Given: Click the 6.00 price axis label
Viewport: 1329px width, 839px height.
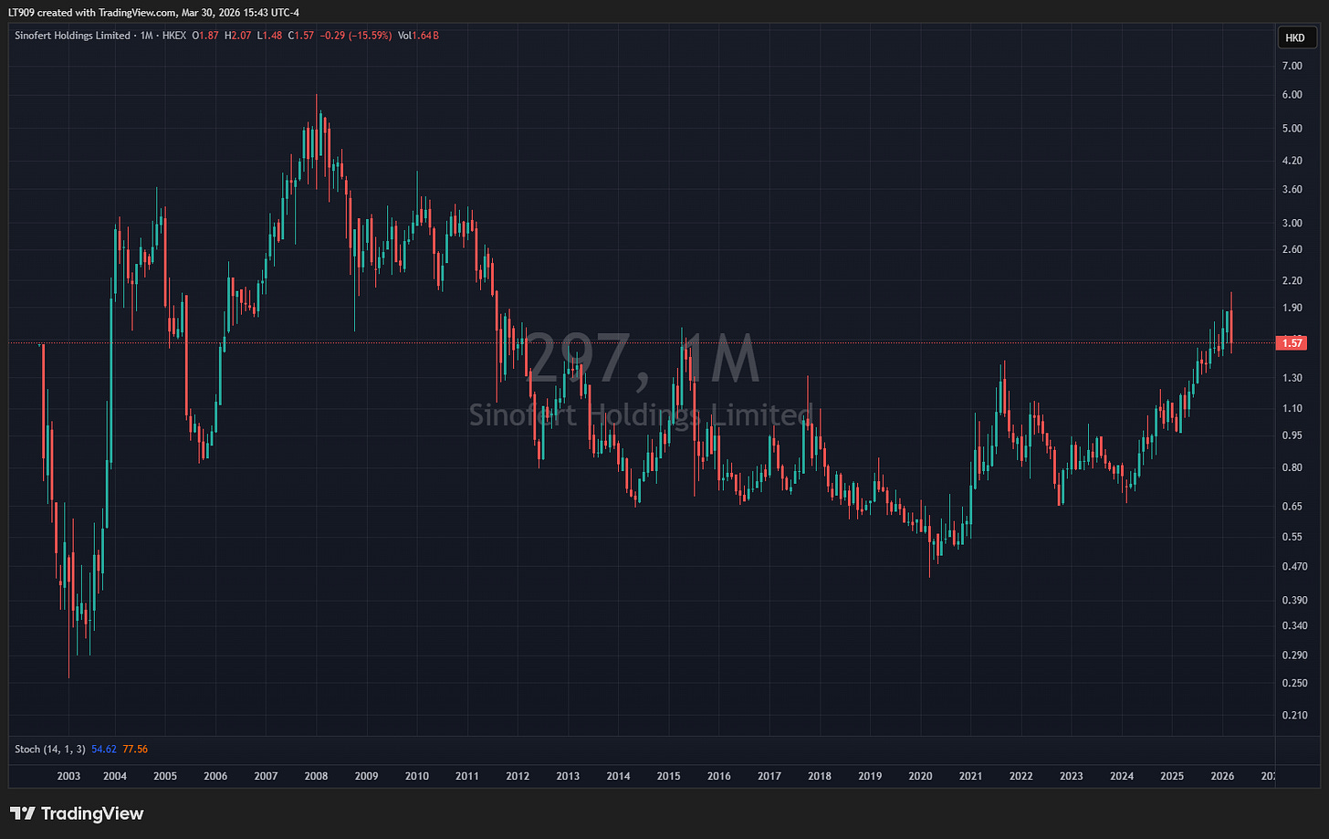Looking at the screenshot, I should click(1292, 95).
